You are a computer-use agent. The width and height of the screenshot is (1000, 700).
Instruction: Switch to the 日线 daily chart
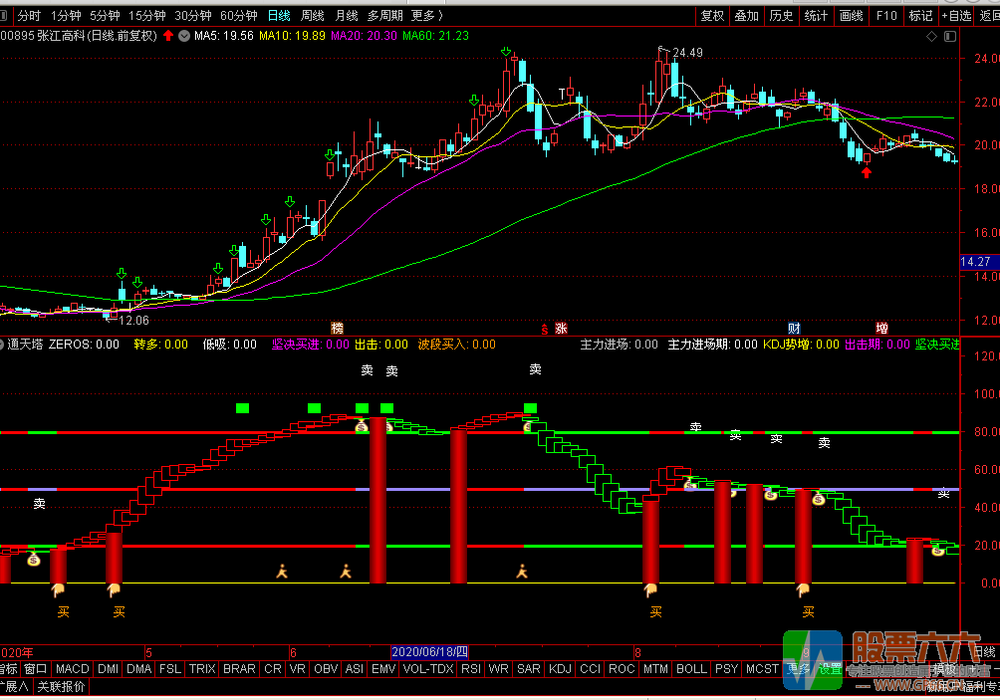[279, 16]
